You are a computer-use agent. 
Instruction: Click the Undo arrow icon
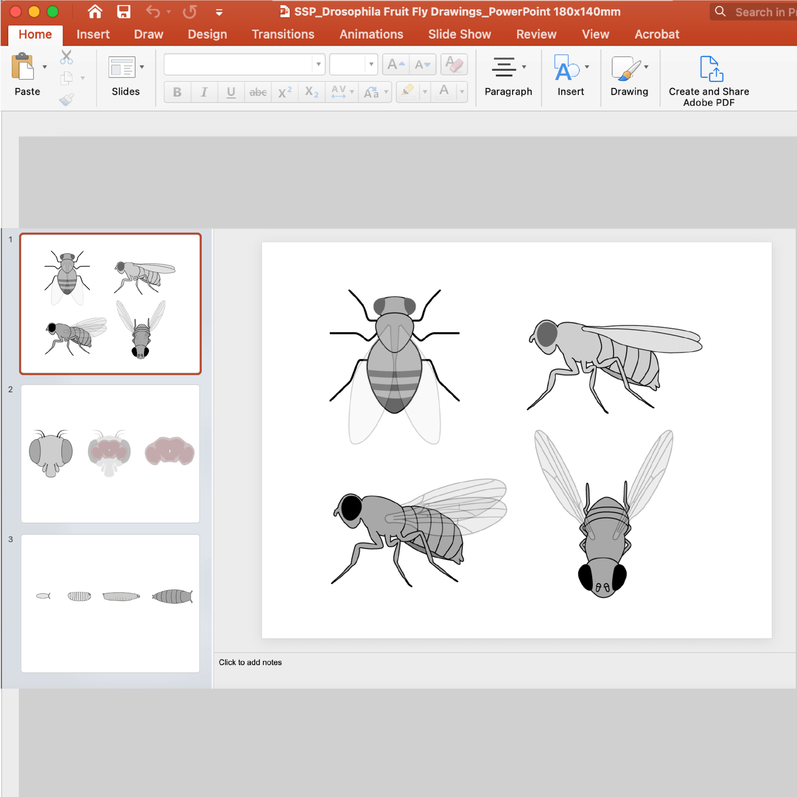[x=153, y=12]
